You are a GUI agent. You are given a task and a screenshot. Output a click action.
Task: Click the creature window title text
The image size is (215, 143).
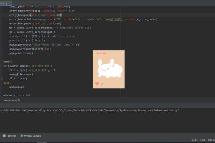(x=101, y=53)
